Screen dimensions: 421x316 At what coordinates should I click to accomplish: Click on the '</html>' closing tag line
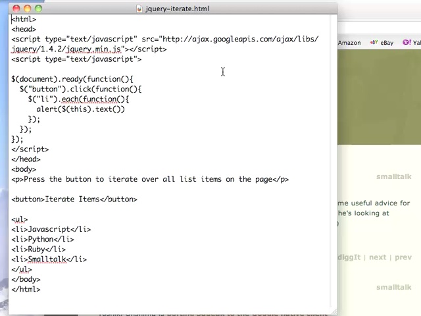click(26, 290)
